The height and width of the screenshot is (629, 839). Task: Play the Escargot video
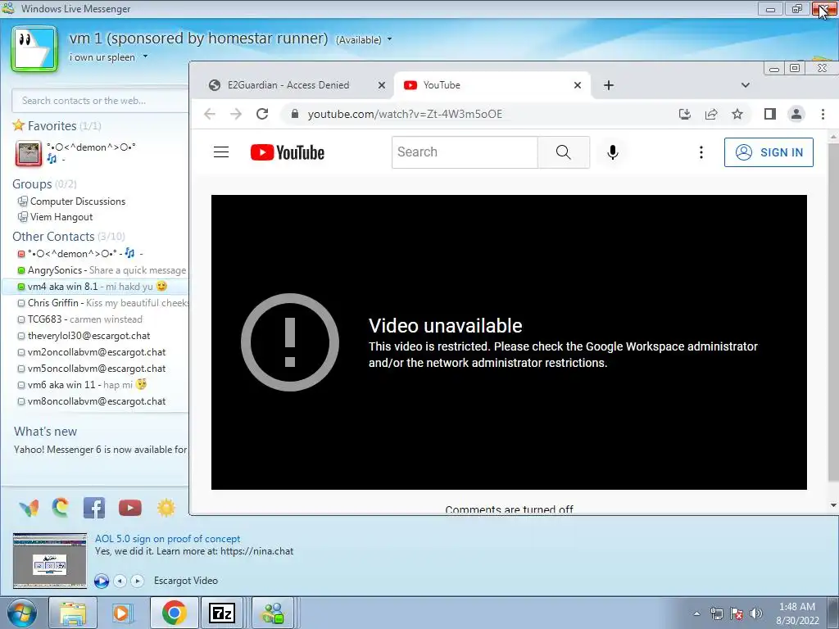pyautogui.click(x=101, y=581)
